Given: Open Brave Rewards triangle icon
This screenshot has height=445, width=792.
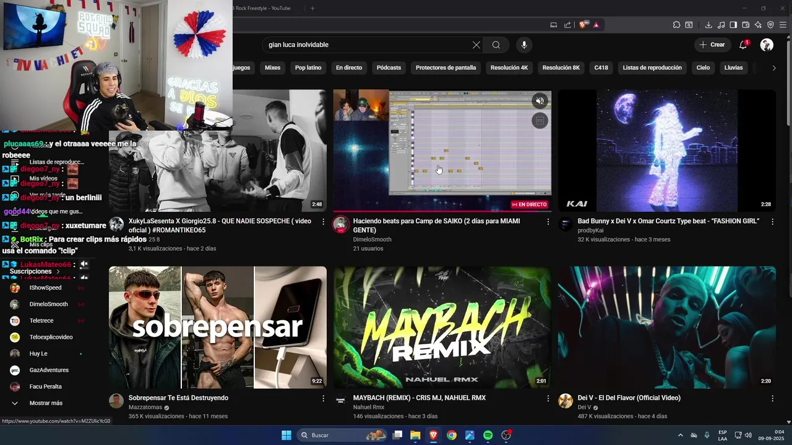Looking at the screenshot, I should tap(596, 25).
